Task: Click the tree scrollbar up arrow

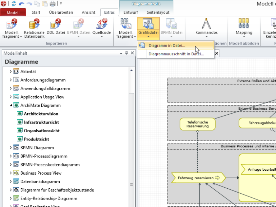Action: pos(131,70)
